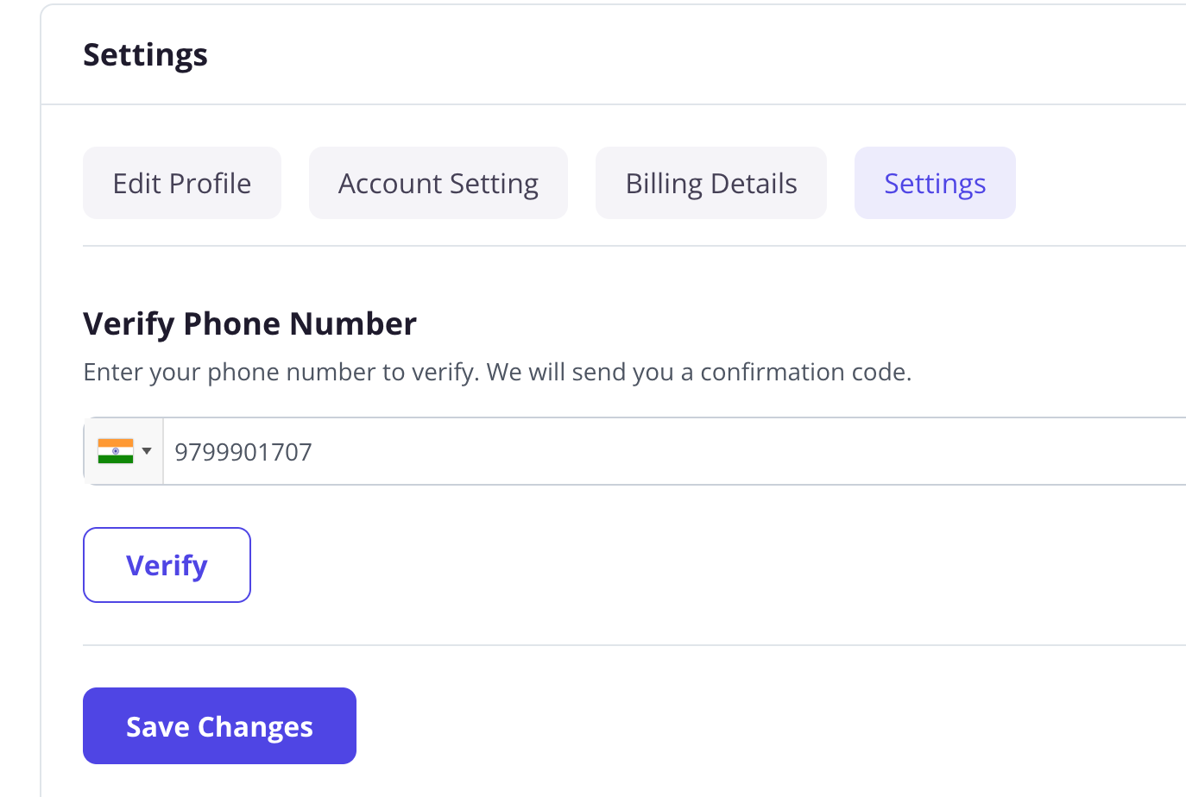Click the word Verify in outlined button
Image resolution: width=1186 pixels, height=797 pixels.
click(167, 566)
